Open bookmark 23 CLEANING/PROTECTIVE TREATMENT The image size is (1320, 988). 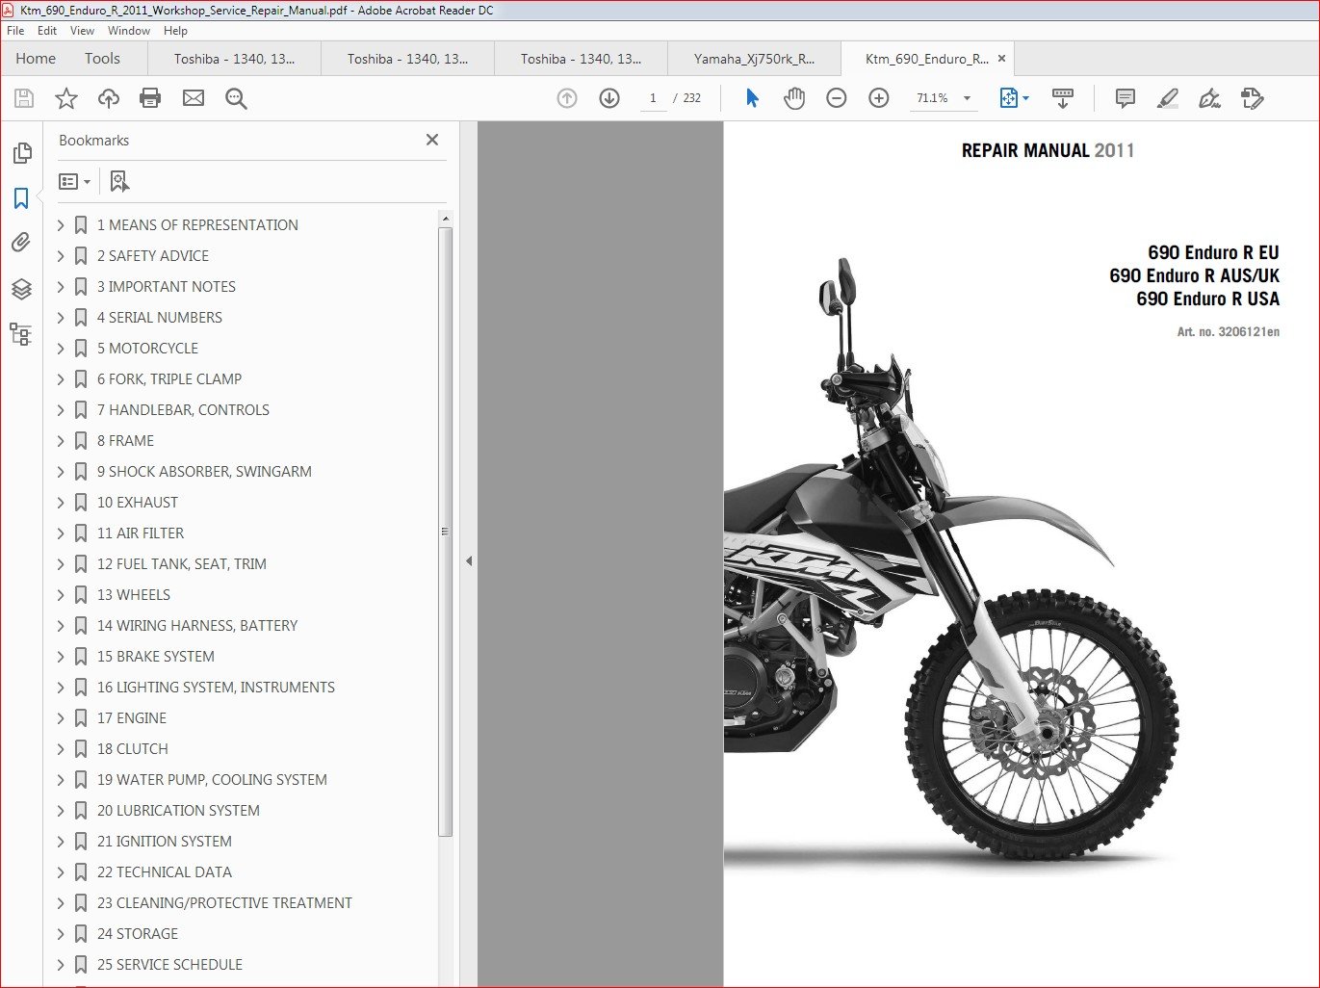coord(224,903)
